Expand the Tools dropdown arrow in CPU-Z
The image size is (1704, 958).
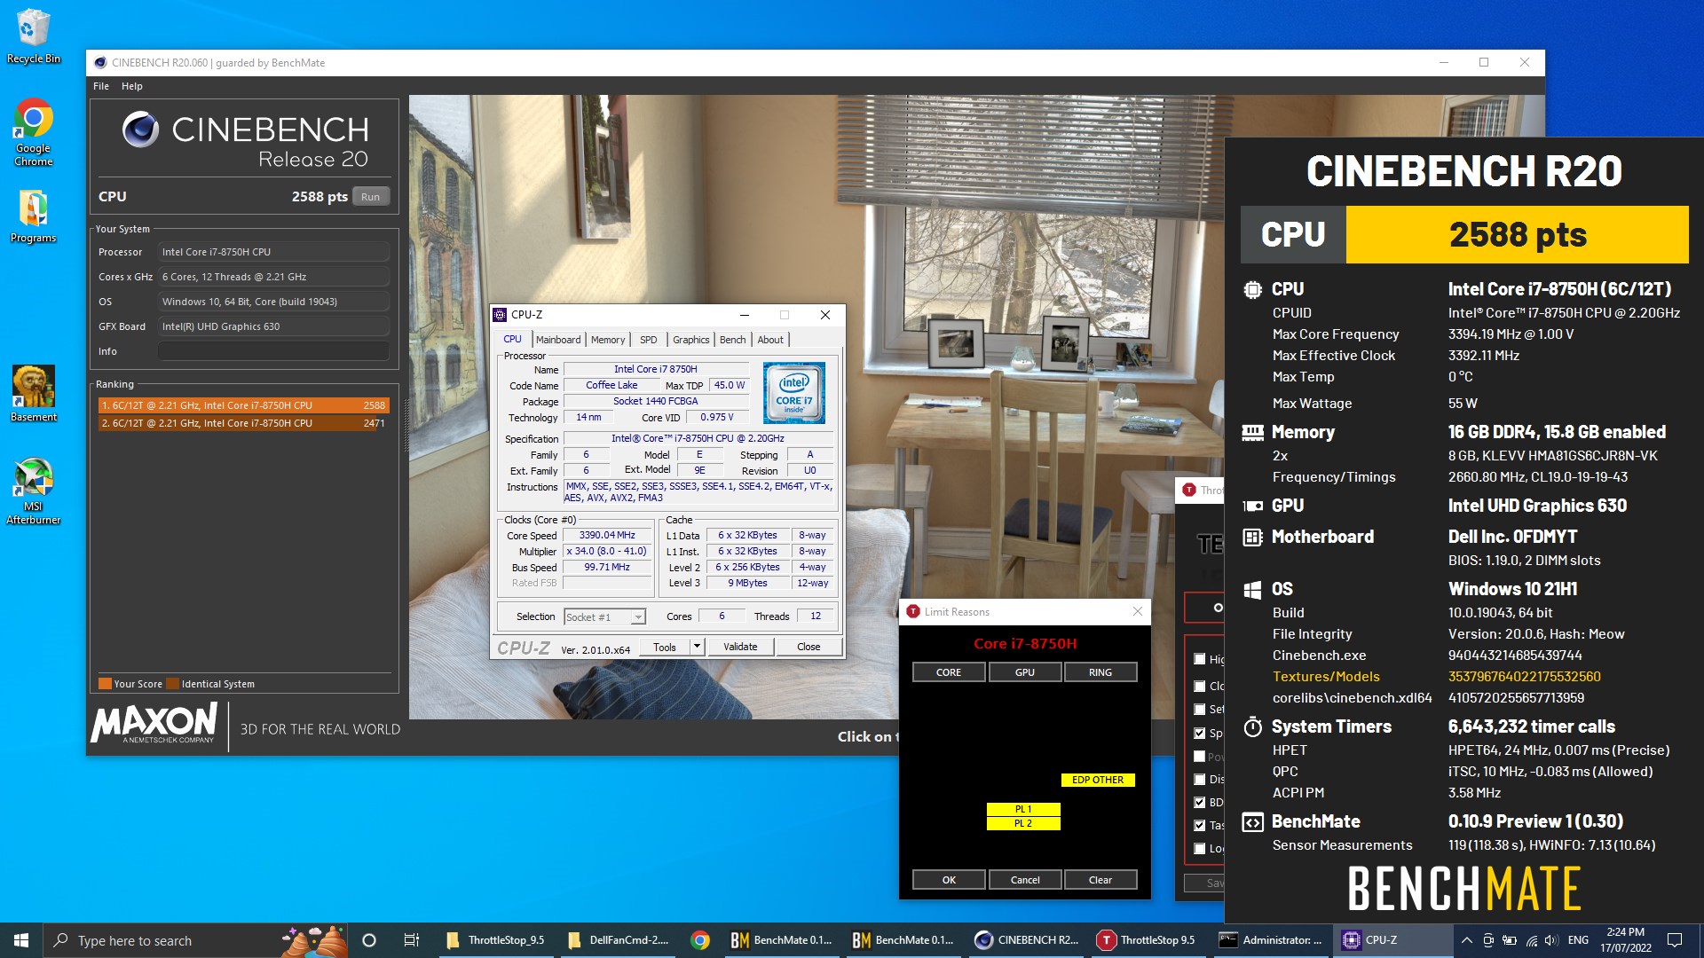point(697,647)
